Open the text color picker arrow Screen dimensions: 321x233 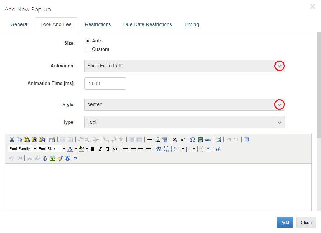(76, 149)
